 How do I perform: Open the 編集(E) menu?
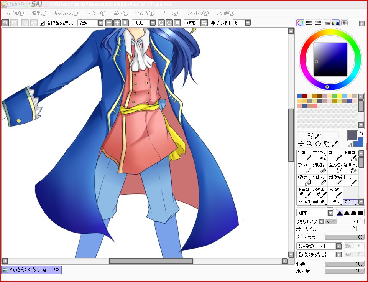click(39, 13)
